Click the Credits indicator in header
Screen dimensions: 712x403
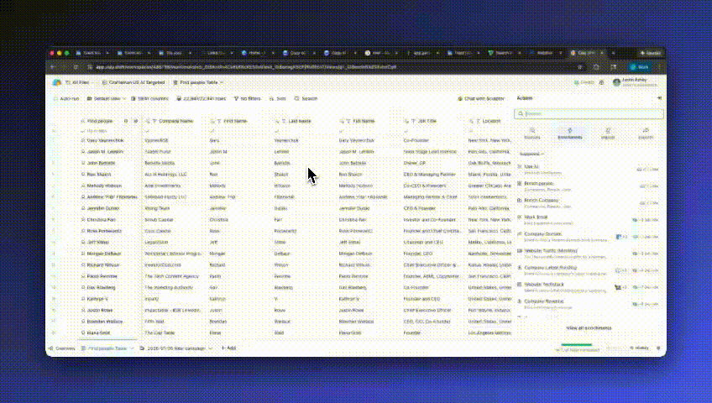pos(584,82)
